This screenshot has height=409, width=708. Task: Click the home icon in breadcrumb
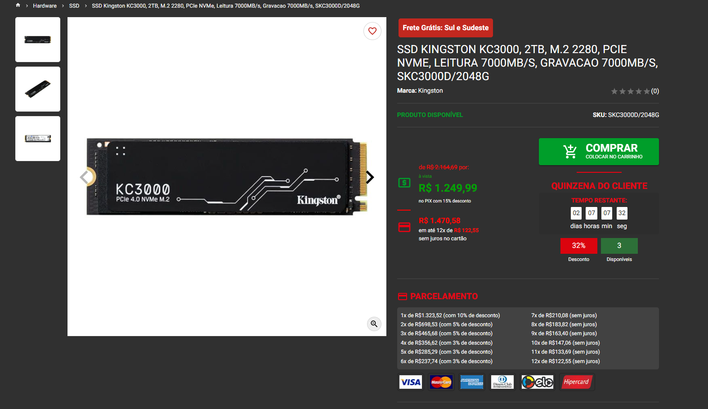tap(18, 5)
